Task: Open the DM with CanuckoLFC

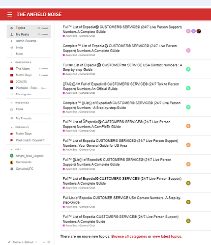Action: (x=25, y=169)
